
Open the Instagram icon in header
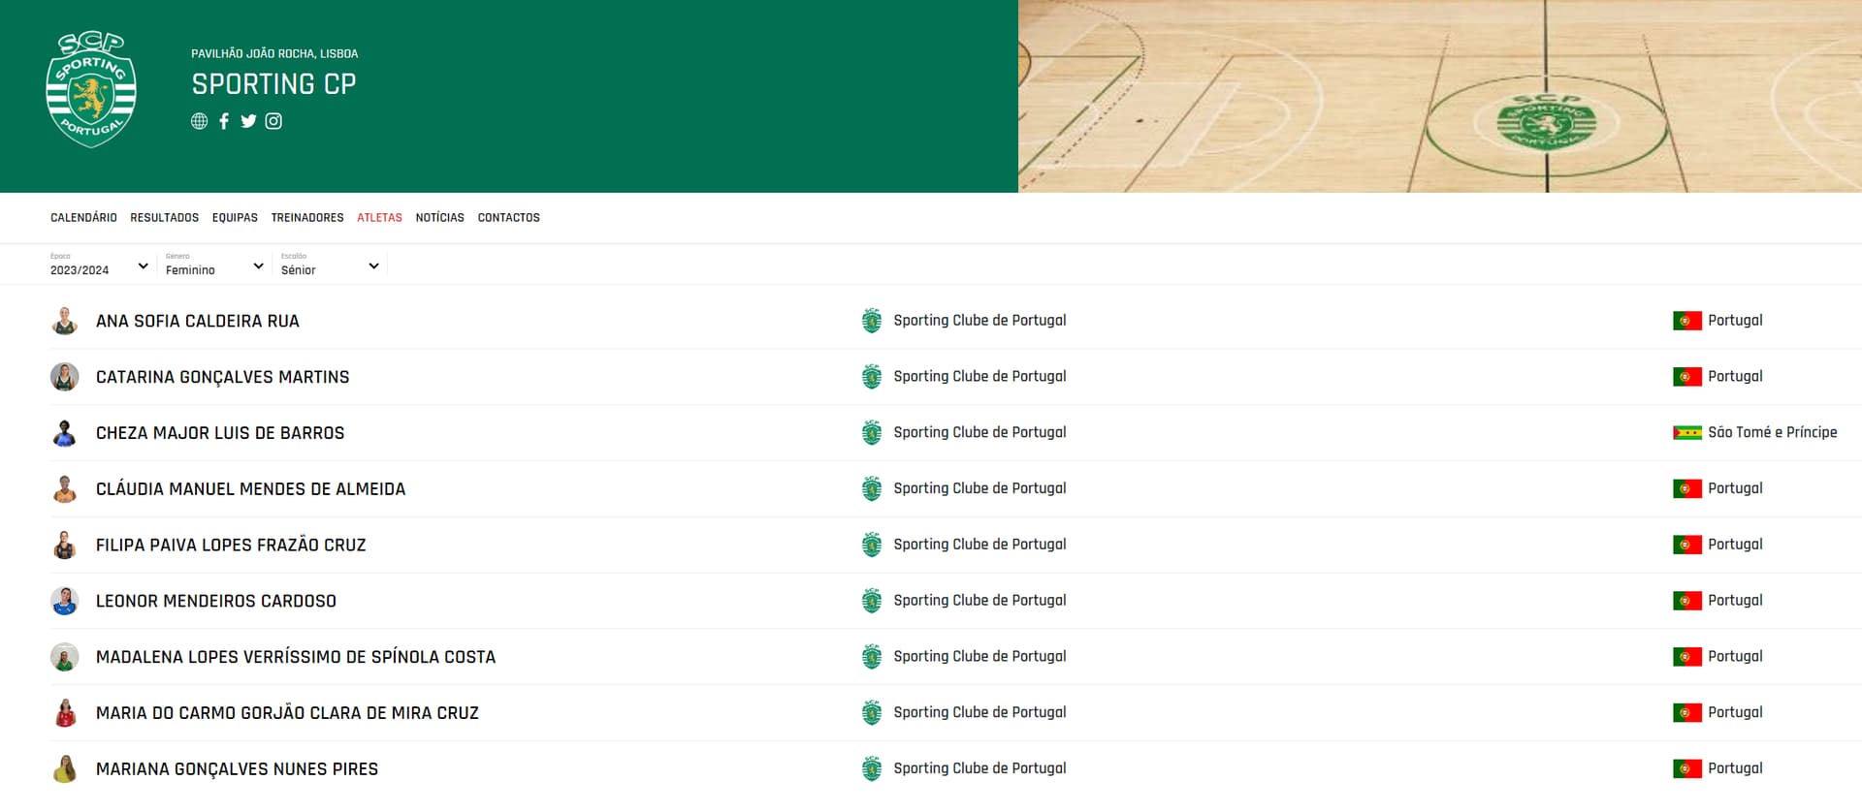(x=273, y=121)
